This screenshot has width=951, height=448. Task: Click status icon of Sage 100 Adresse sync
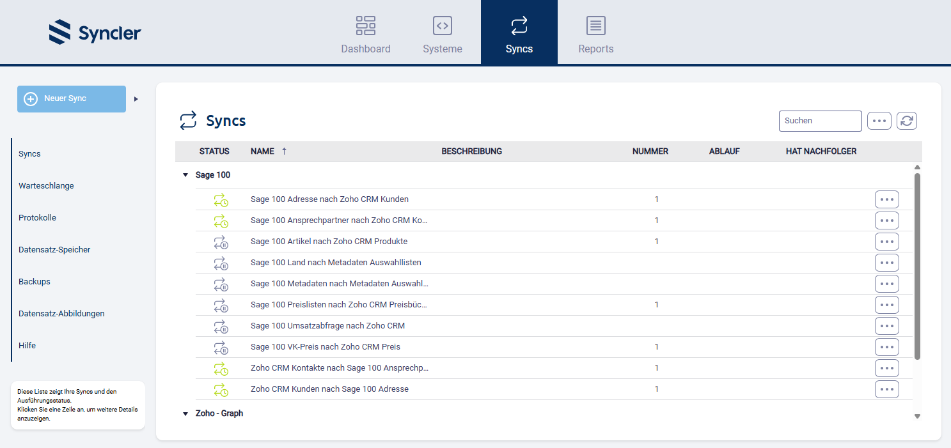(x=221, y=200)
